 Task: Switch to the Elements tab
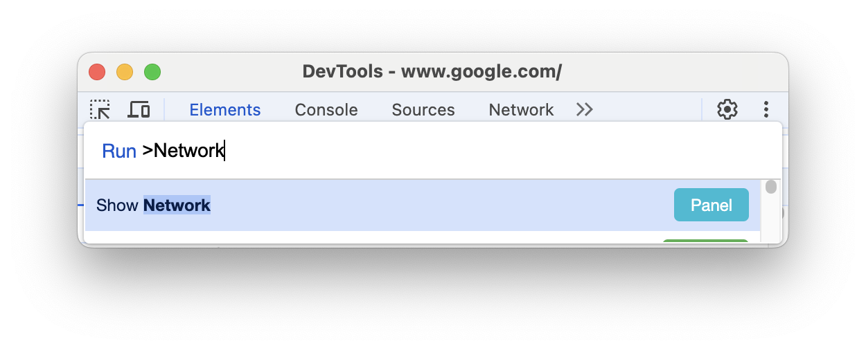tap(225, 110)
